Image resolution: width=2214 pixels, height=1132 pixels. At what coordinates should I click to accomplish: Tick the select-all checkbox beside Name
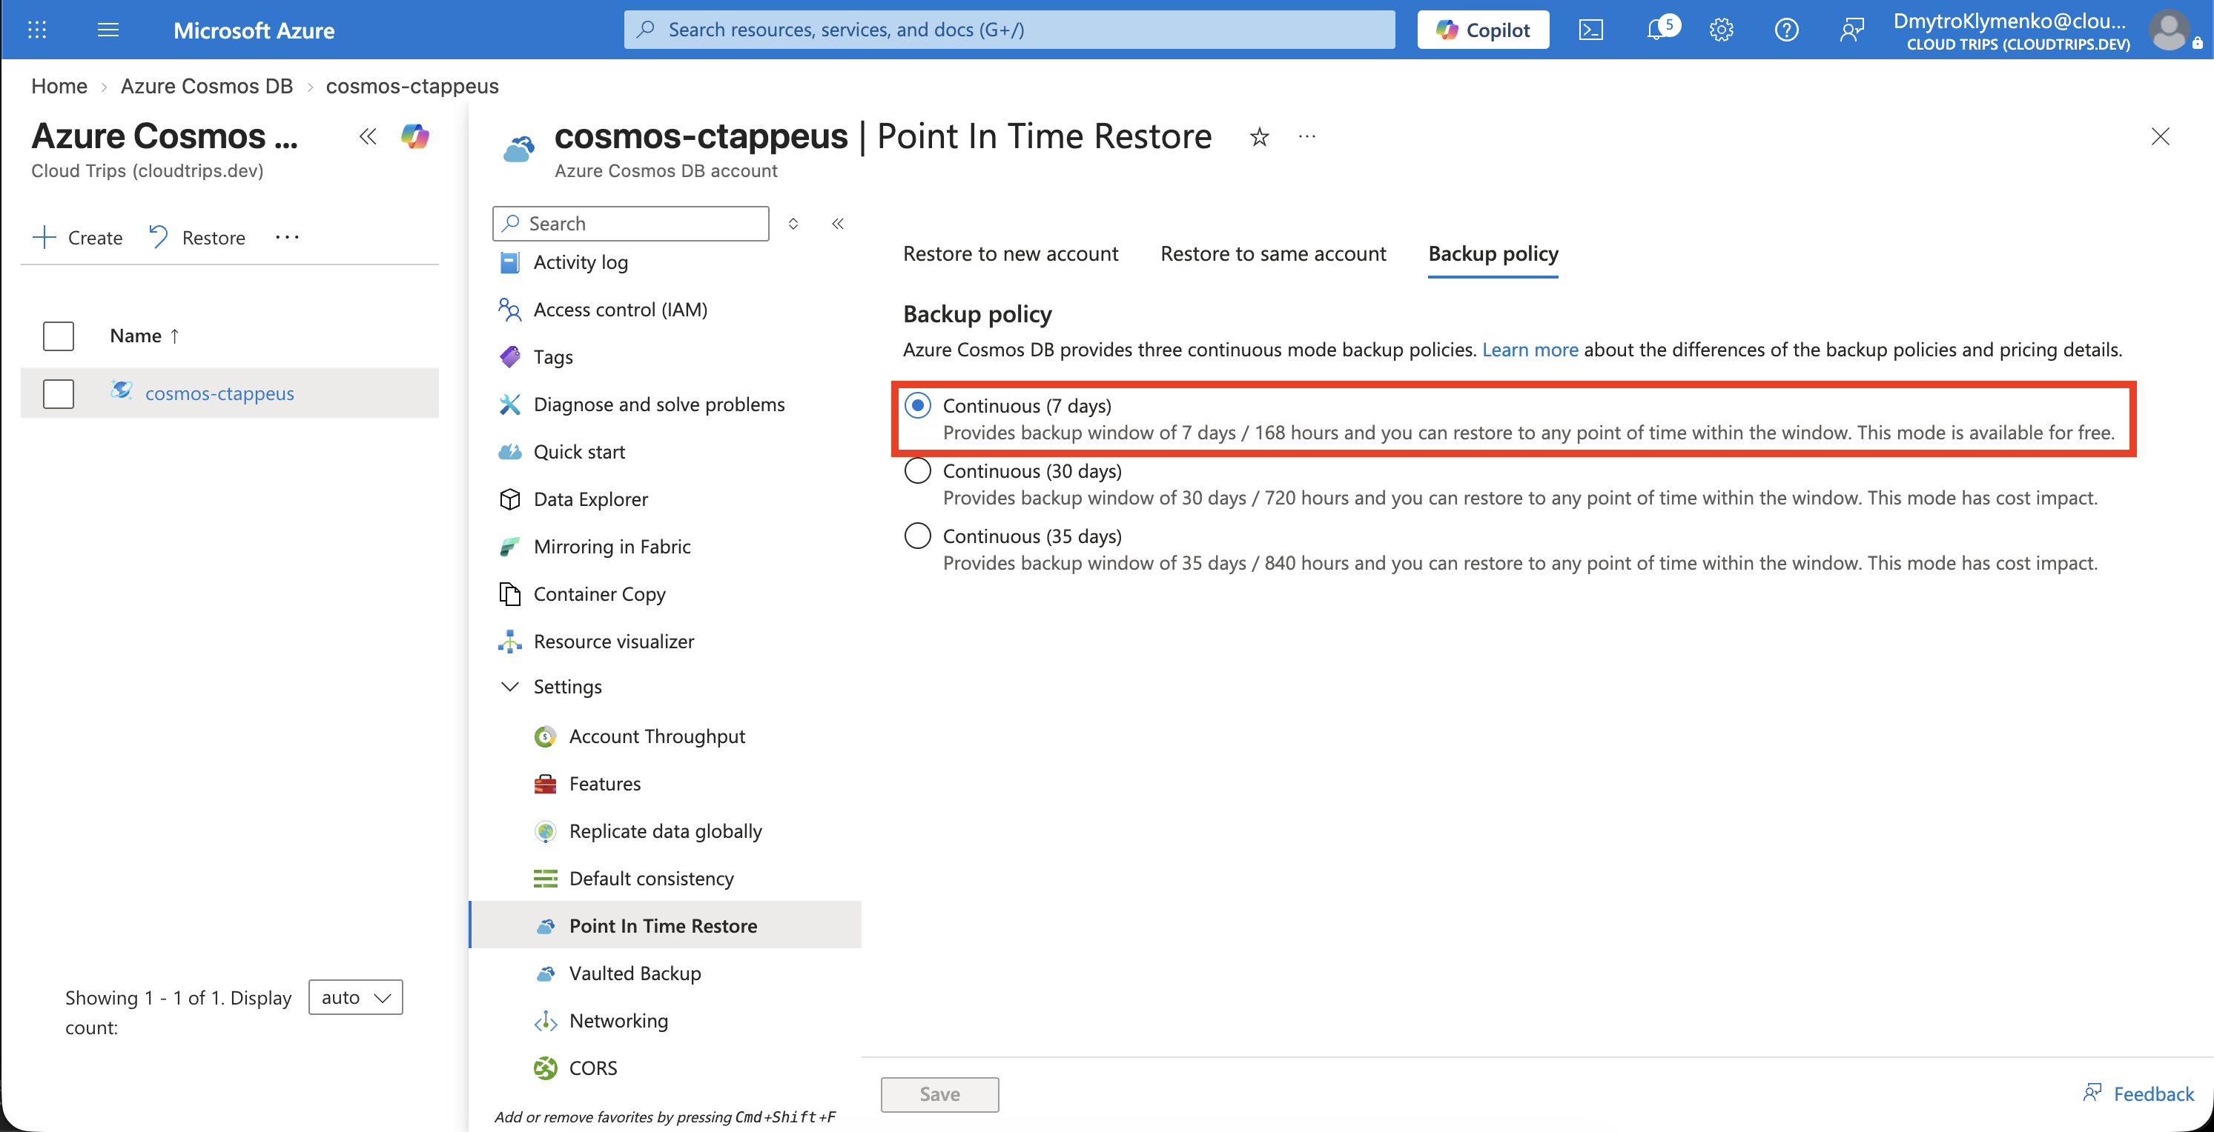coord(59,336)
